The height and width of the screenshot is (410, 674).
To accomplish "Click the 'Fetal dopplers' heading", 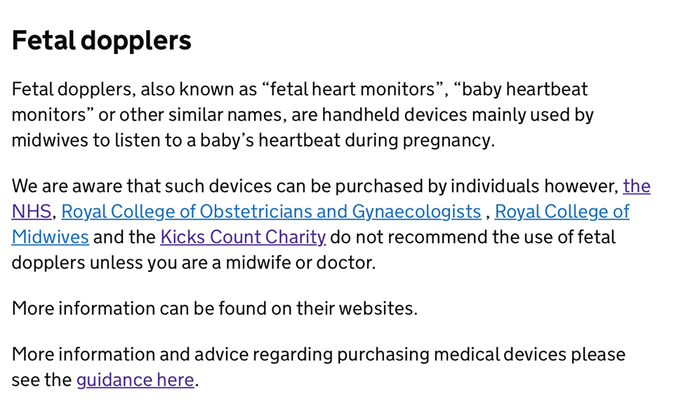I will (x=101, y=41).
